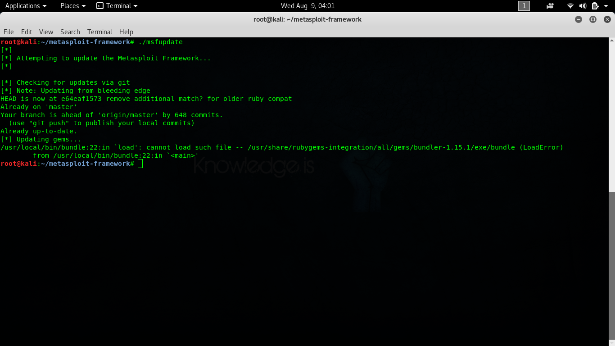
Task: Open the Search menu
Action: click(x=70, y=32)
